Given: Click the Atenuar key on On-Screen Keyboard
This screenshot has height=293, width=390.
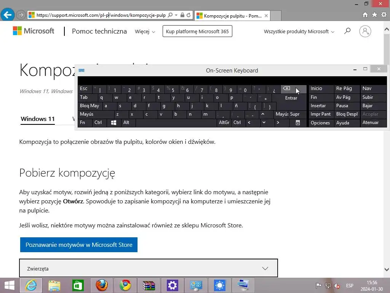Looking at the screenshot, I should click(x=373, y=122).
